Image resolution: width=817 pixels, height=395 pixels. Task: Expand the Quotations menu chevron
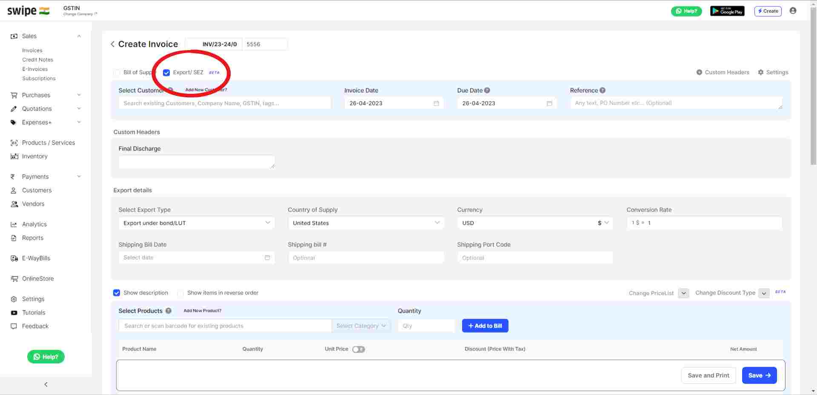tap(79, 109)
